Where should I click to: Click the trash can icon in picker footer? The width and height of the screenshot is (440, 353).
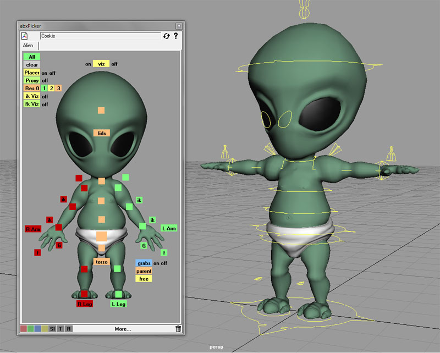(178, 329)
